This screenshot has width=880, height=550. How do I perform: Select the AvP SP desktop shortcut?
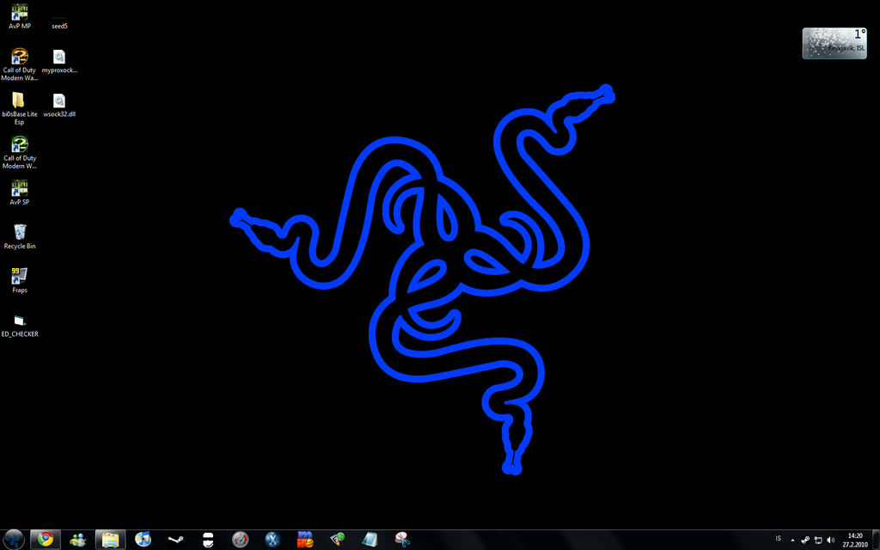pos(20,192)
